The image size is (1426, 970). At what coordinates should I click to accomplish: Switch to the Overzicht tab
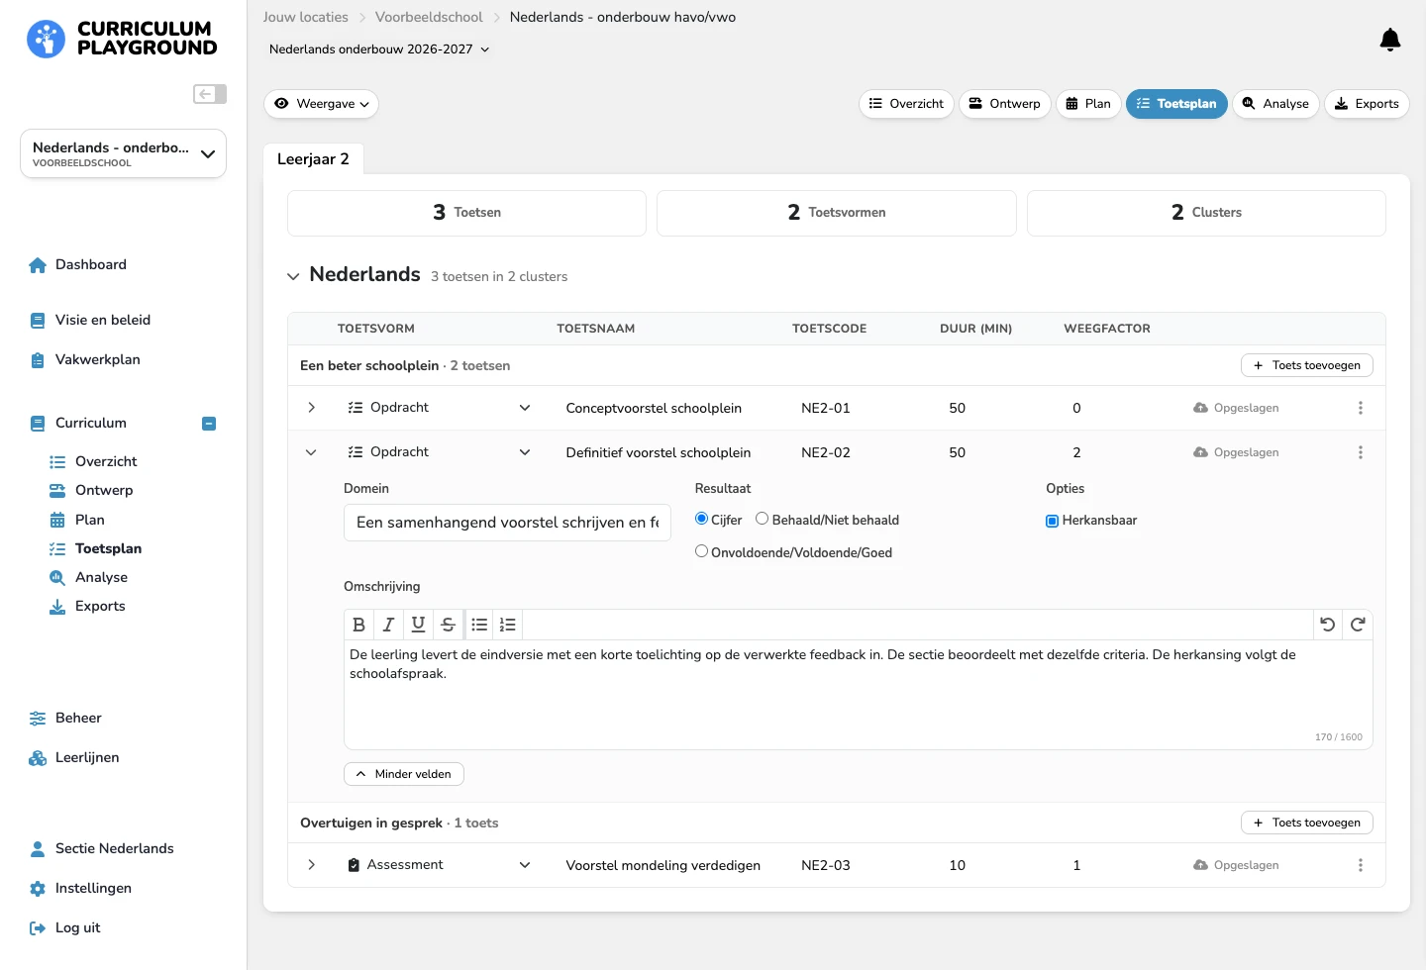tap(906, 104)
